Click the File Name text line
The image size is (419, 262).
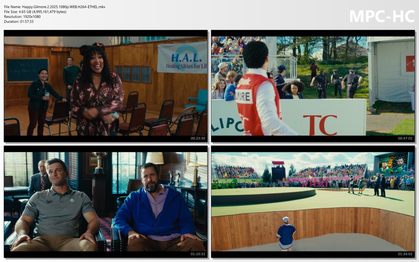click(55, 7)
